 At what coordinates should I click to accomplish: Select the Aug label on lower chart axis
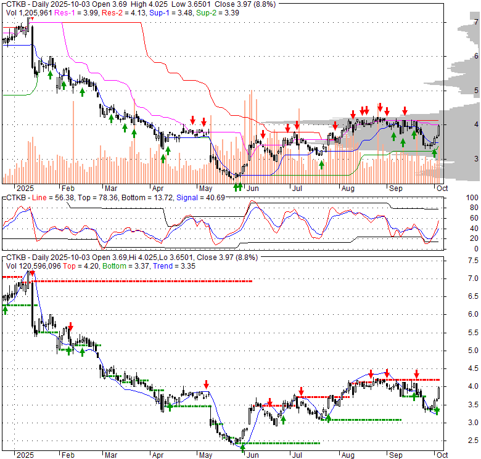tap(348, 455)
